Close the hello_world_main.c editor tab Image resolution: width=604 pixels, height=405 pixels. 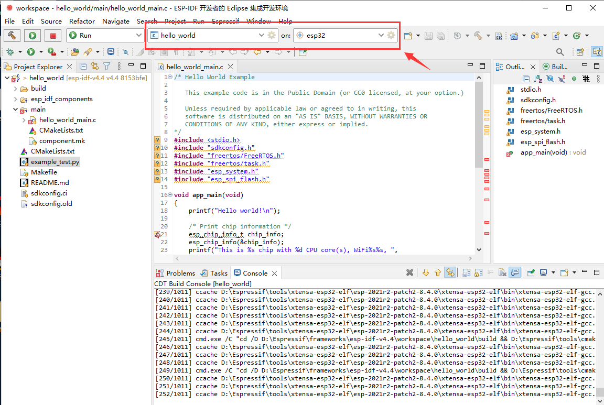(x=230, y=67)
